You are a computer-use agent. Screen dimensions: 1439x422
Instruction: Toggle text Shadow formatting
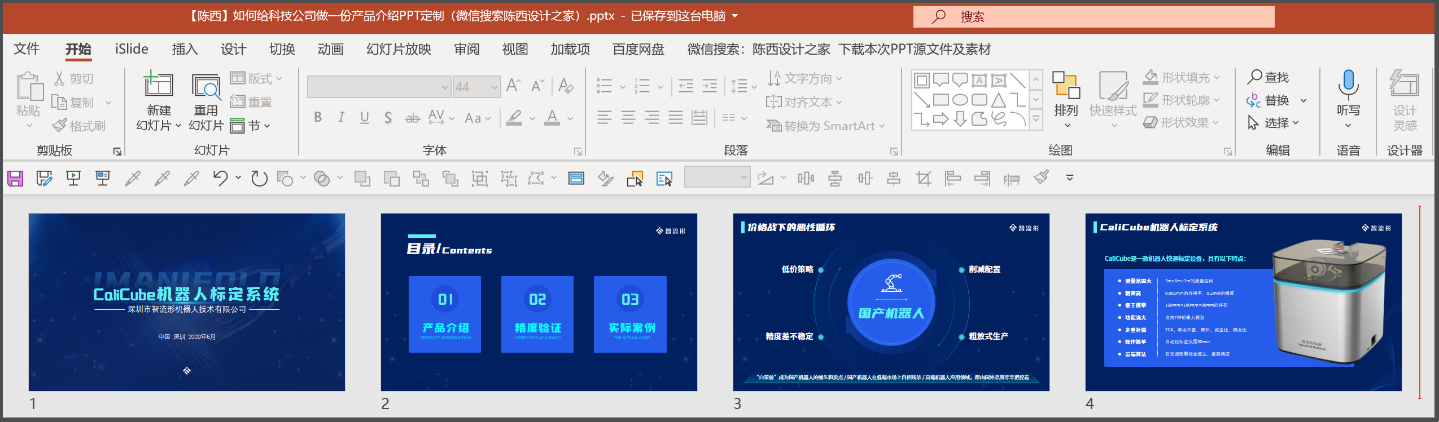tap(388, 117)
